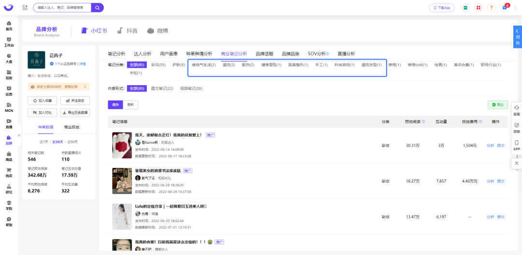Click the back-to-top arrow on right
The height and width of the screenshot is (255, 522).
[516, 164]
